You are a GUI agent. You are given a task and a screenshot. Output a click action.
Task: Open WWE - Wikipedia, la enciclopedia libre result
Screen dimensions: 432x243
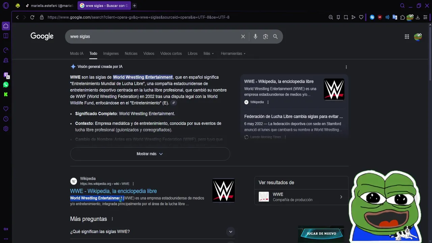click(x=113, y=191)
